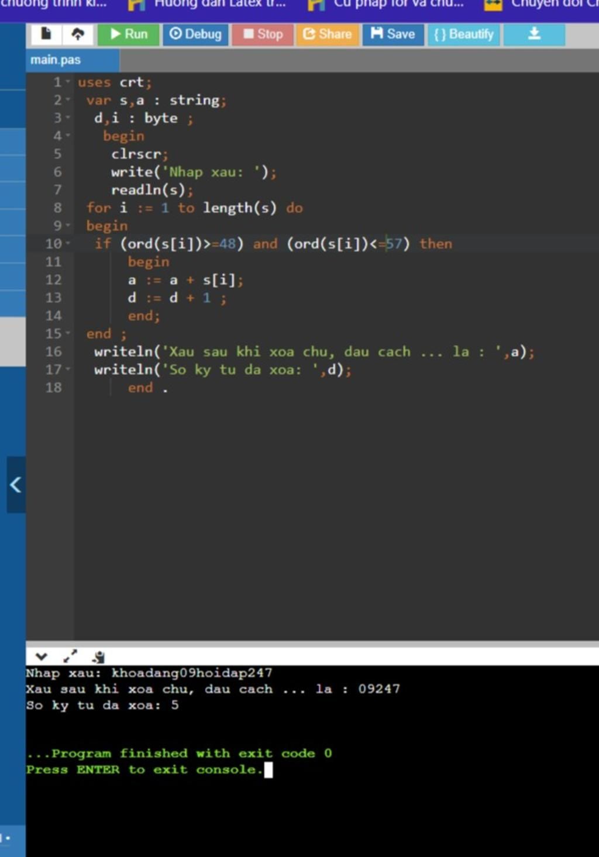Click console output result '09247'
The image size is (599, 857).
[x=379, y=689]
